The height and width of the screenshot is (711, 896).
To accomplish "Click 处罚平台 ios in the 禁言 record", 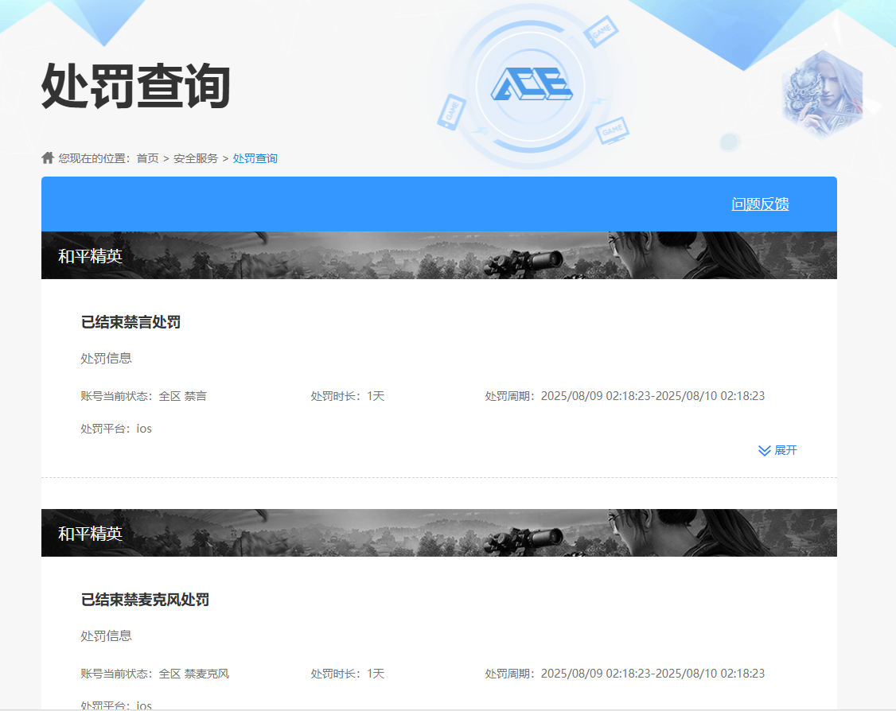I will 116,429.
